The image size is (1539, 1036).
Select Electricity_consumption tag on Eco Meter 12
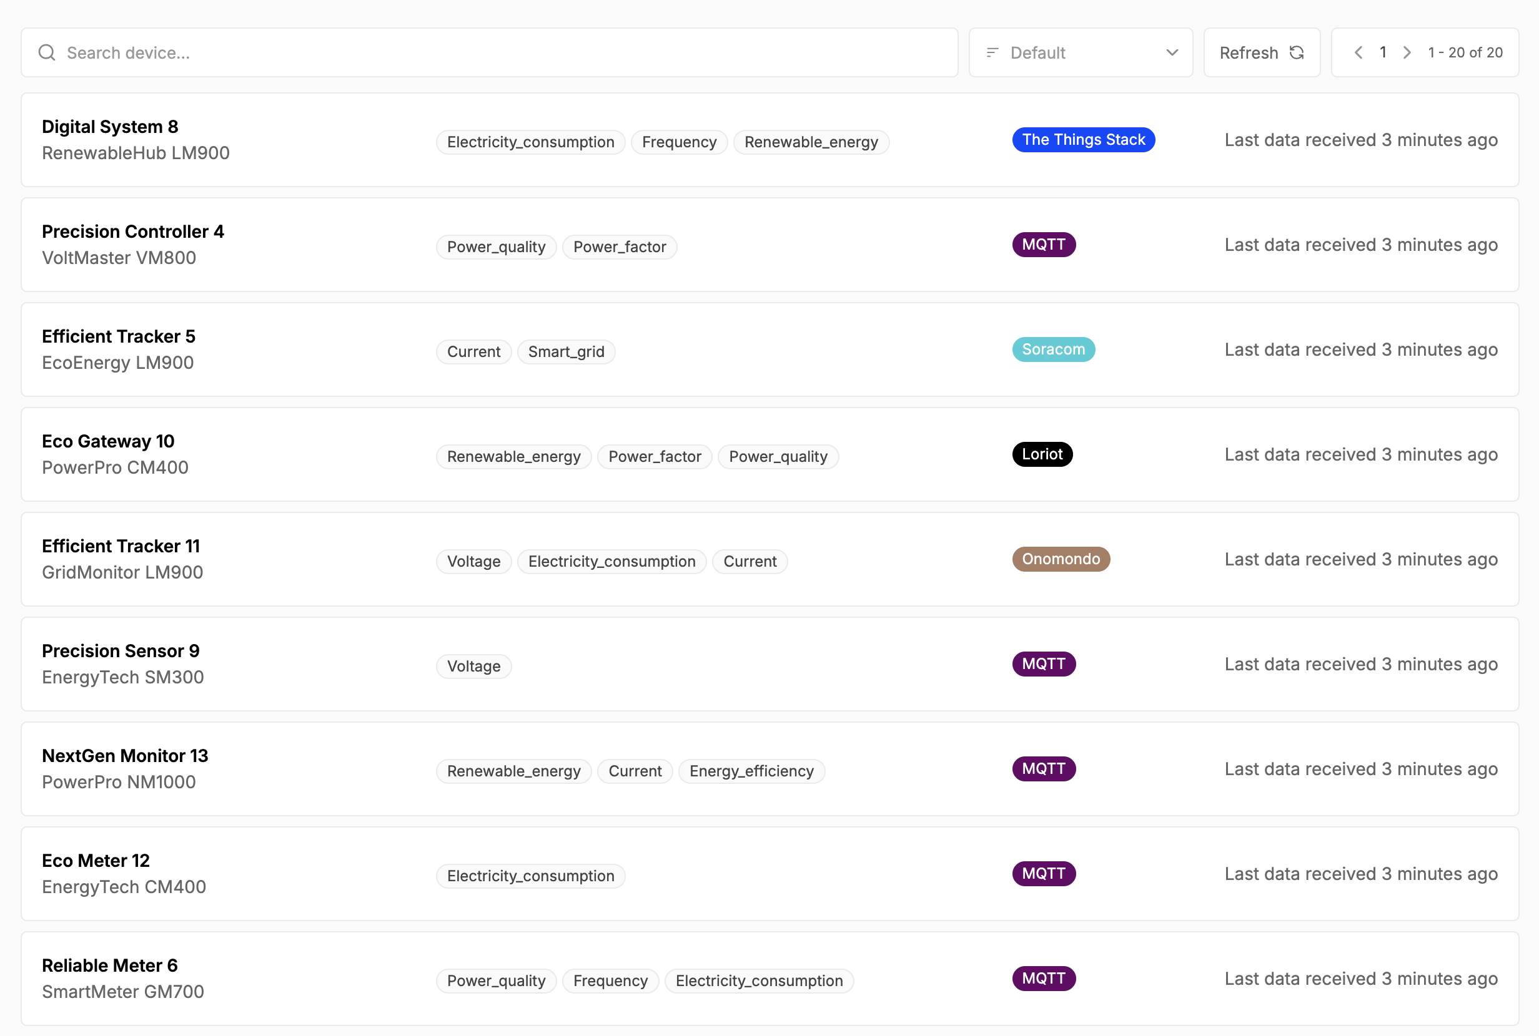pyautogui.click(x=531, y=876)
